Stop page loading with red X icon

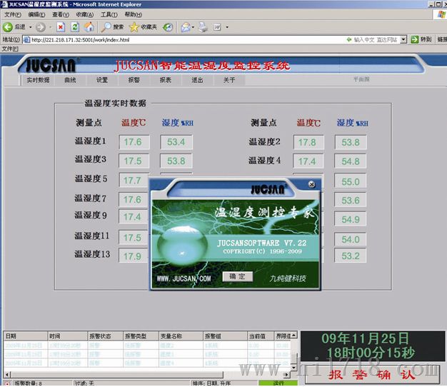coord(61,27)
